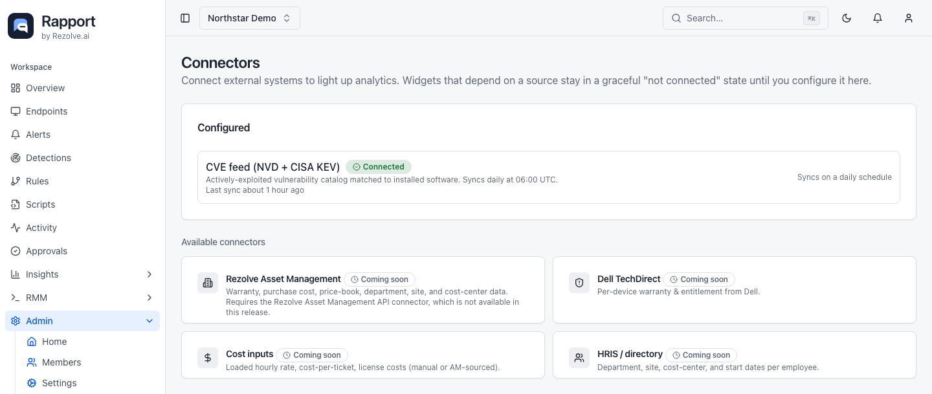Click the HRIS / directory people icon

click(x=579, y=358)
